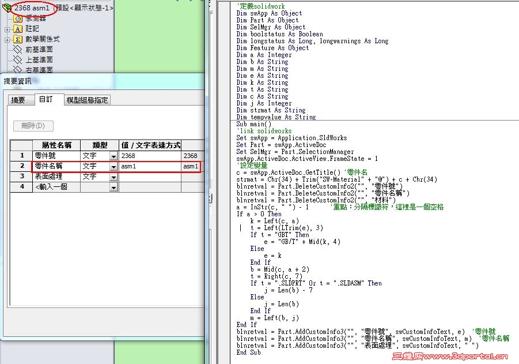
Task: Select 上基準面 in the feature tree
Action: click(39, 59)
